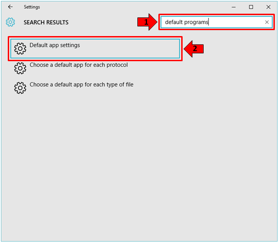
Task: Click gear icon beside Default app settings
Action: point(20,48)
